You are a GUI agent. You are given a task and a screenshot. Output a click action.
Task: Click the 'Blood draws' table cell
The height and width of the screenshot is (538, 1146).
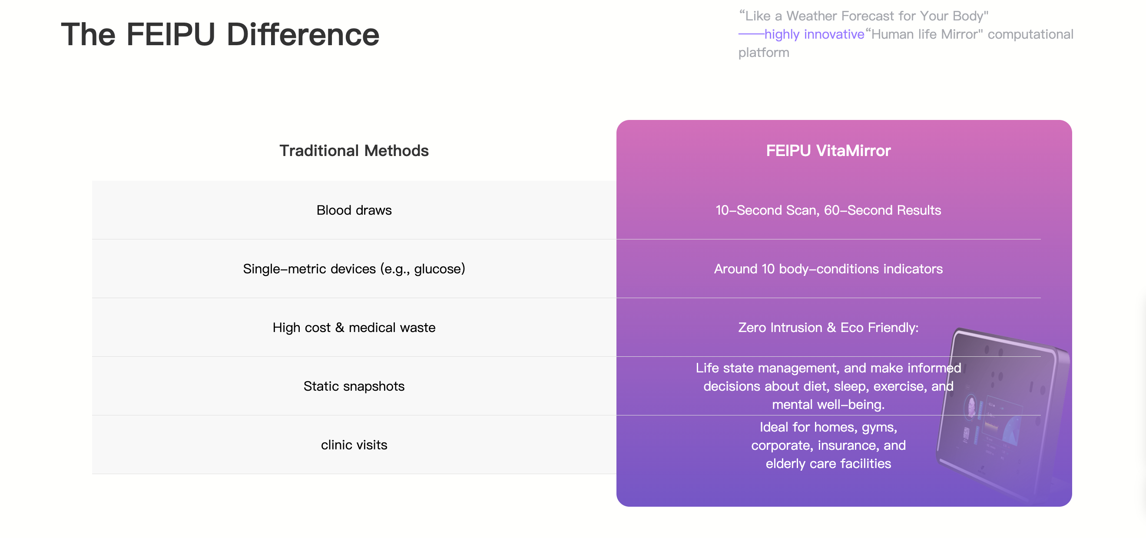click(x=354, y=210)
